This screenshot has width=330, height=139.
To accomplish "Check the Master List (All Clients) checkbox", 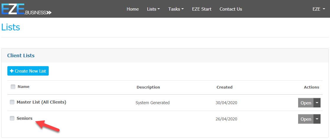I will (x=12, y=102).
